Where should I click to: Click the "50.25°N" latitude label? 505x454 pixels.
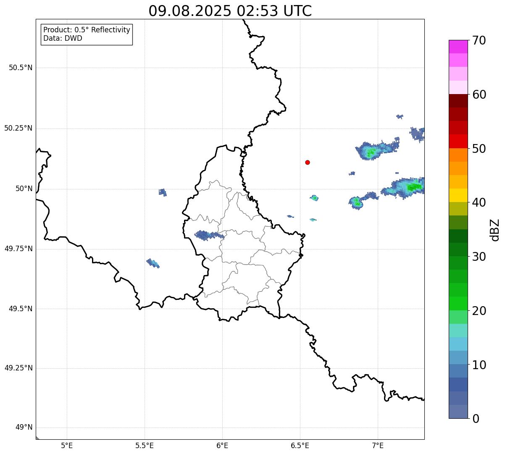[18, 128]
